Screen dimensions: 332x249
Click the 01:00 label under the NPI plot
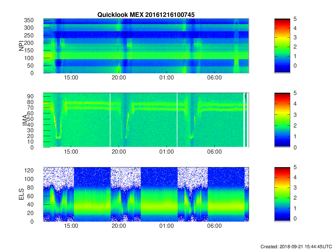pyautogui.click(x=167, y=78)
